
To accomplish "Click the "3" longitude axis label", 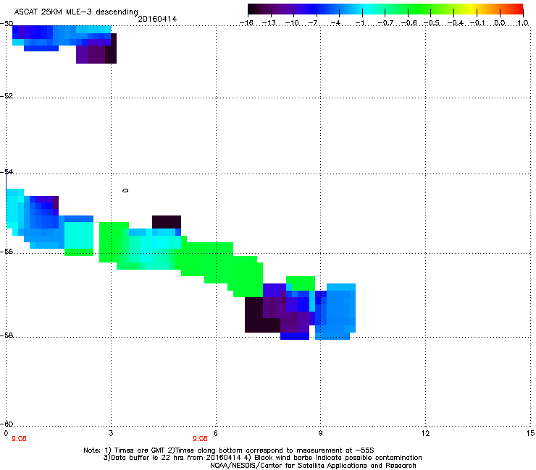I will 111,433.
